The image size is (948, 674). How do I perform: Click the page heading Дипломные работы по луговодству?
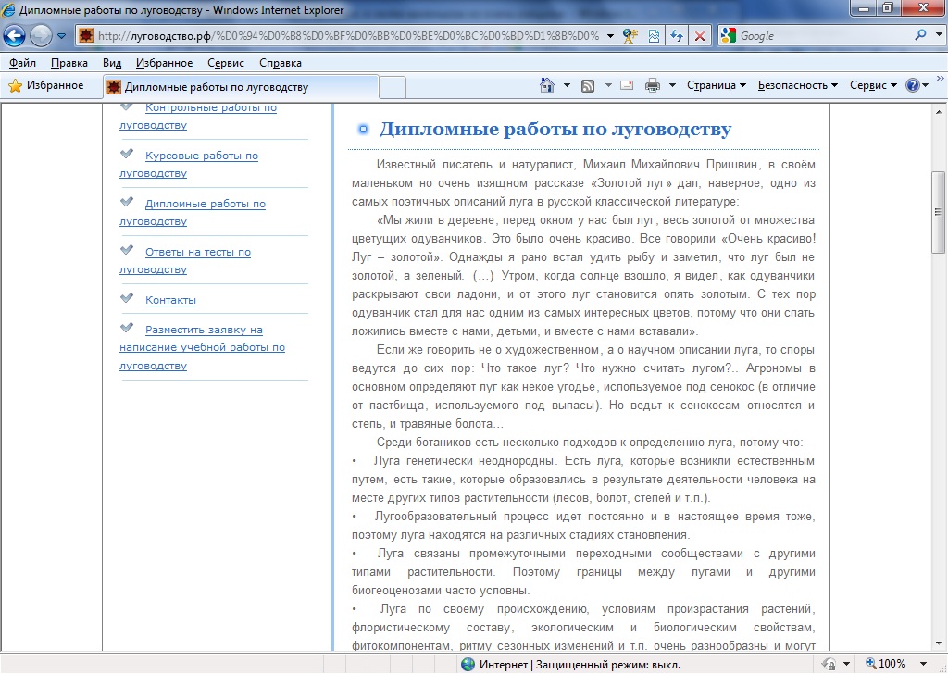[555, 129]
